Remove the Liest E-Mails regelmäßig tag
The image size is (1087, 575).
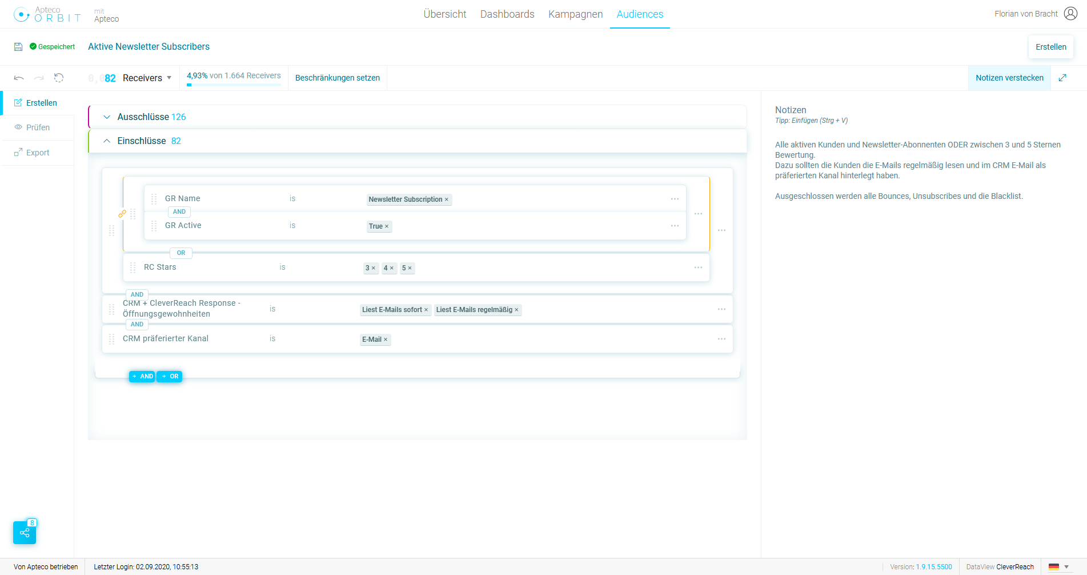[x=516, y=310]
